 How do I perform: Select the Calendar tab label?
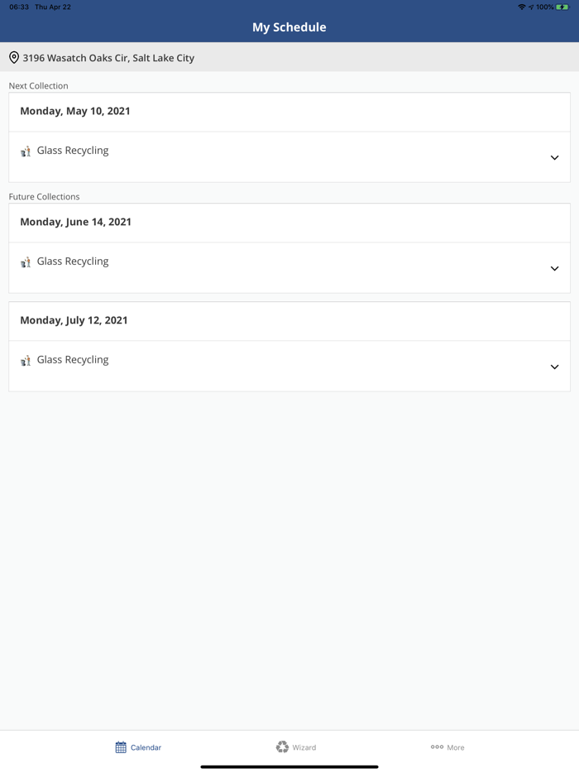(x=146, y=747)
